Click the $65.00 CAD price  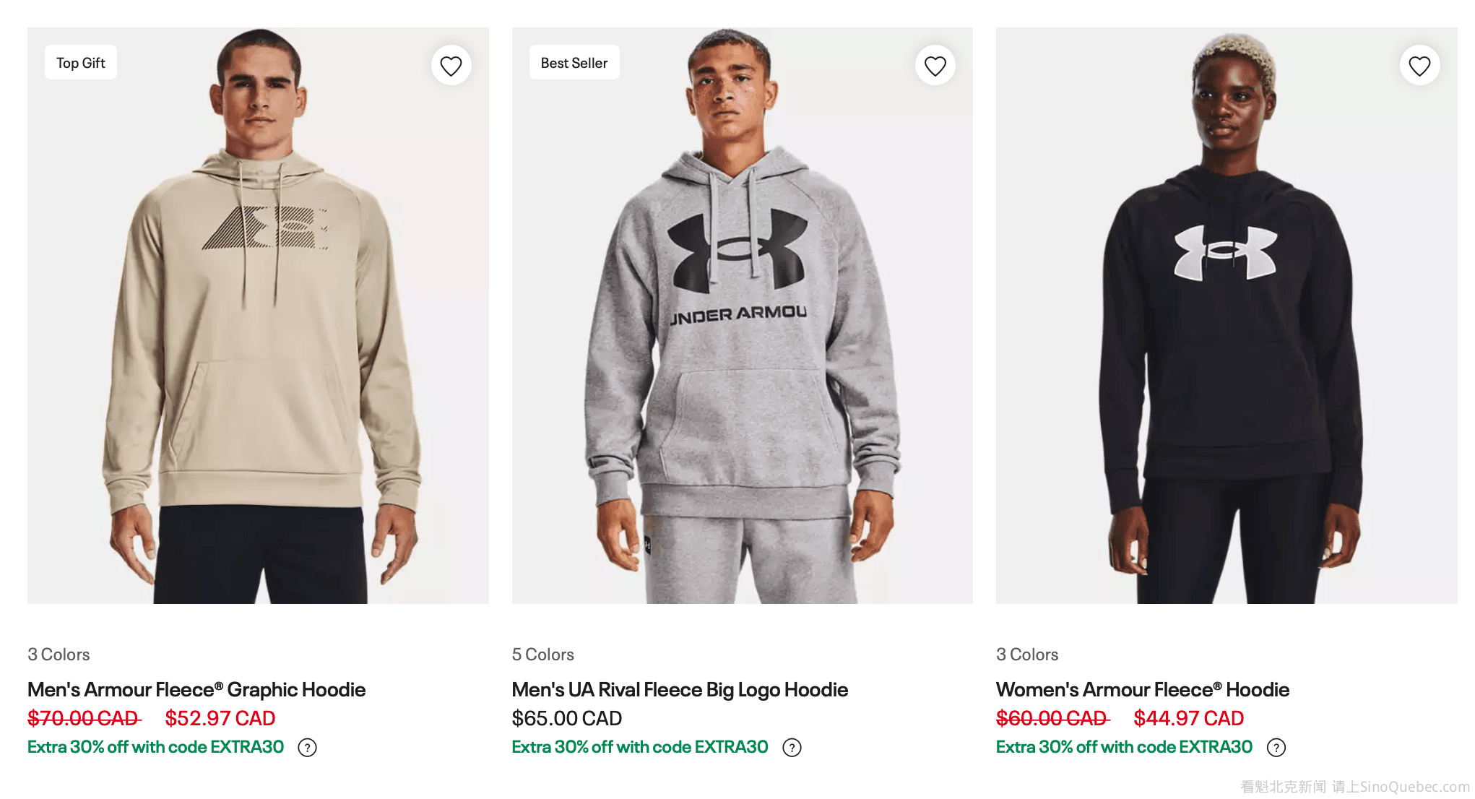coord(566,719)
